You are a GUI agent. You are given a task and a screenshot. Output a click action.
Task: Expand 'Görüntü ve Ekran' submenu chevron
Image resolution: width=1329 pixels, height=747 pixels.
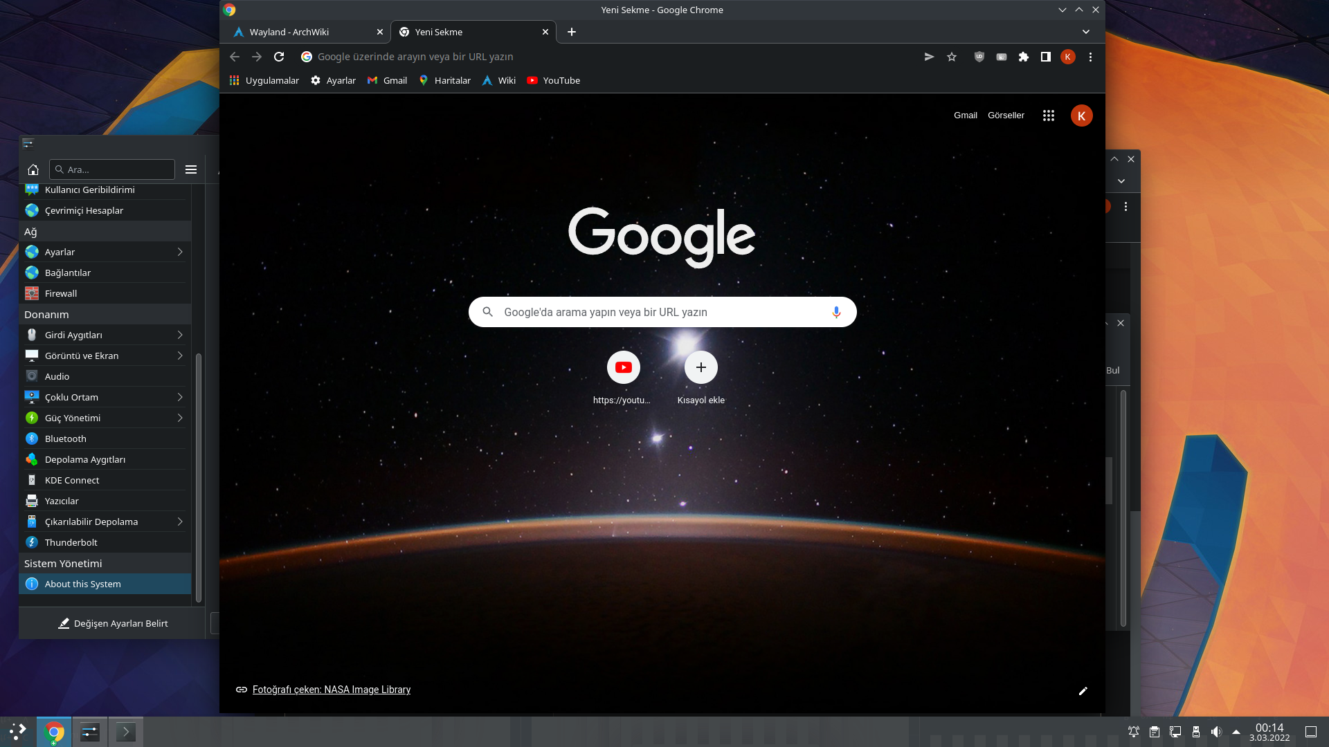[180, 356]
